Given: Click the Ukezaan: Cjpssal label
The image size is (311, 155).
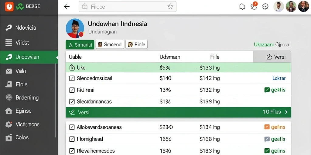Looking at the screenshot, I should coord(272,45).
